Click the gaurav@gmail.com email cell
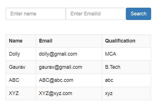The image size is (158, 109). pos(69,67)
